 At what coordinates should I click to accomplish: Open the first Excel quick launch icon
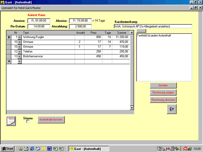tap(55, 149)
